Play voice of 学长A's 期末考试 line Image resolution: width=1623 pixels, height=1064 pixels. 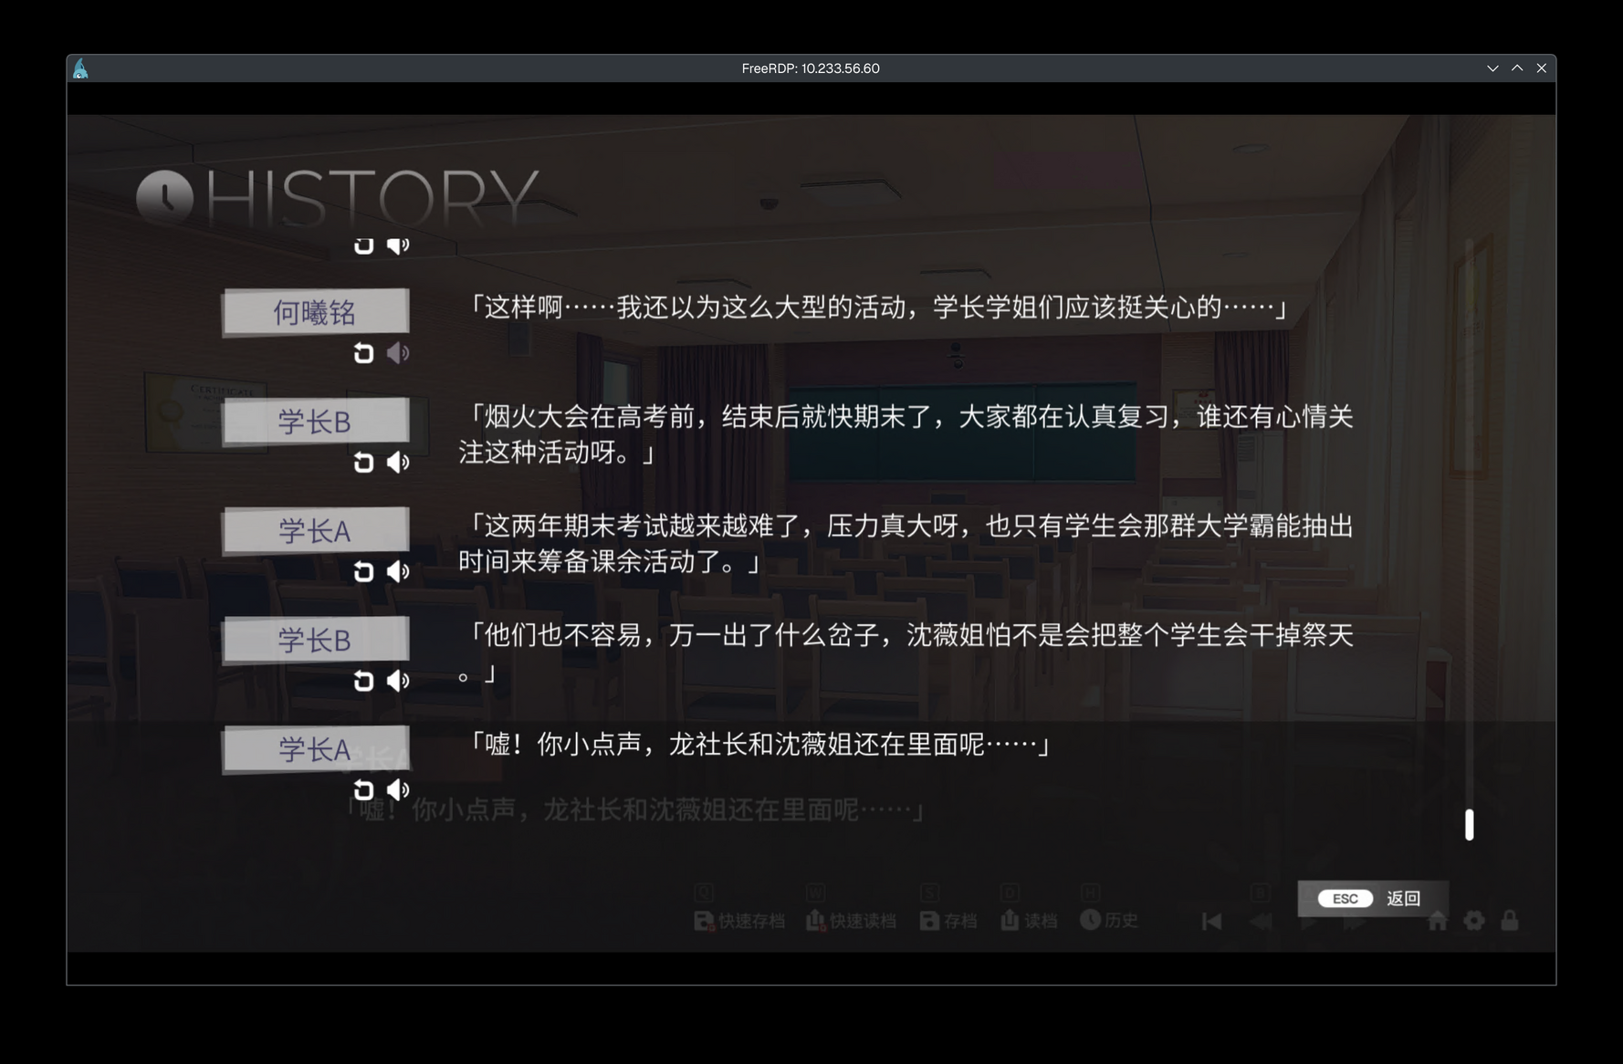[398, 572]
